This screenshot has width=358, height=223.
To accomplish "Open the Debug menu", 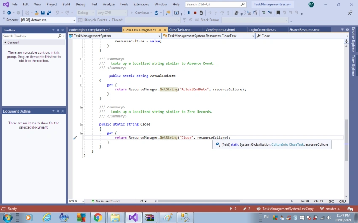I will tap(80, 4).
